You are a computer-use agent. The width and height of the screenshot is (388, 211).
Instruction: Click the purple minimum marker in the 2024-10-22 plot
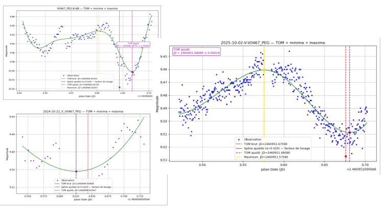click(76, 171)
